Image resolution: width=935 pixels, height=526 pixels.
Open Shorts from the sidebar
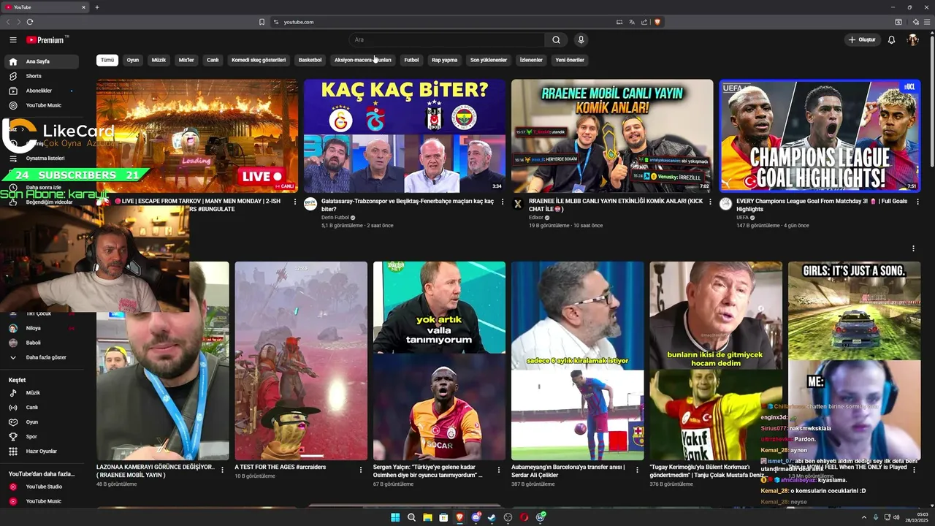tap(41, 76)
